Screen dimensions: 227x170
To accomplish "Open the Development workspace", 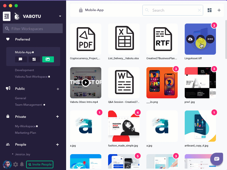I will pos(24,70).
